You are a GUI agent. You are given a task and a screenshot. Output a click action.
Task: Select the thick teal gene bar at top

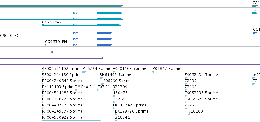pyautogui.click(x=61, y=6)
